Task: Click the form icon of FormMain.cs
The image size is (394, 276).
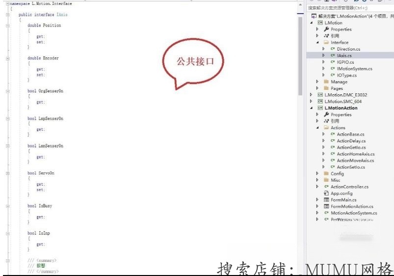Action: (x=326, y=200)
